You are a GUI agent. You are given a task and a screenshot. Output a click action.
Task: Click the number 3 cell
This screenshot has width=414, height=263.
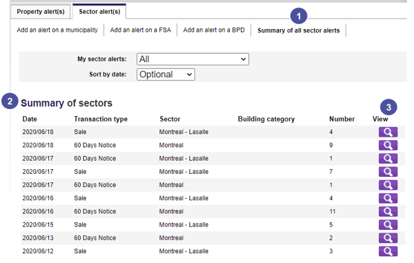[331, 251]
